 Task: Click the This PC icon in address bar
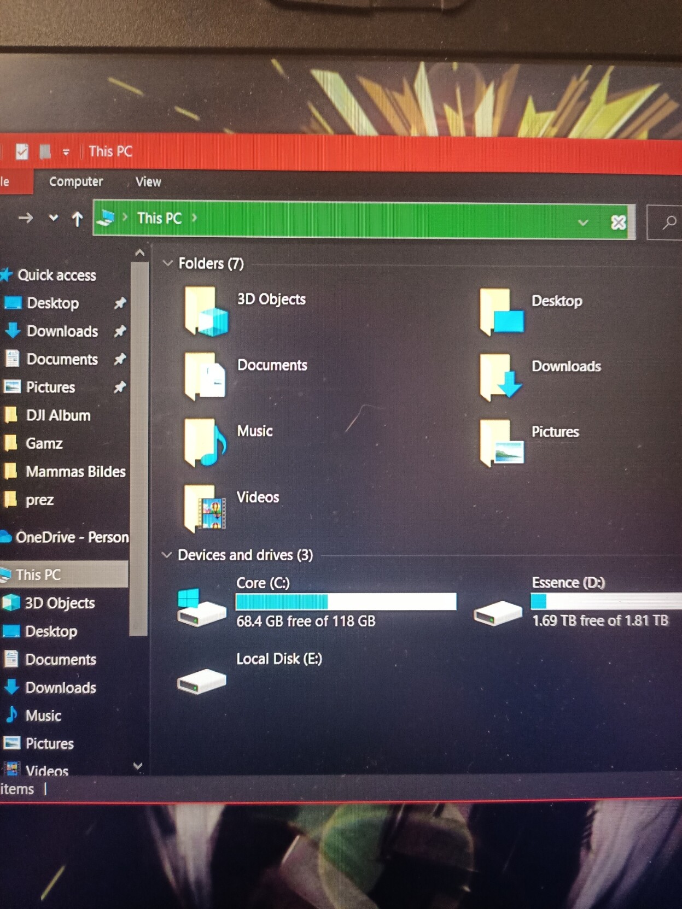(106, 218)
